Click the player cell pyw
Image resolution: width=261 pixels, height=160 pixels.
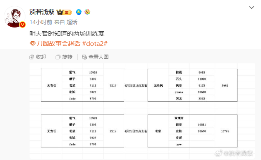(179, 145)
